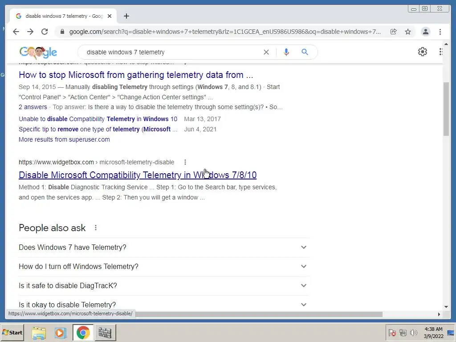Viewport: 456px width, 342px height.
Task: Click Show desktop at the taskbar end
Action: 451,333
